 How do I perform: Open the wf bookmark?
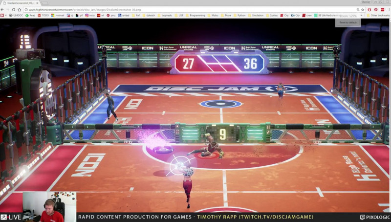pyautogui.click(x=101, y=16)
